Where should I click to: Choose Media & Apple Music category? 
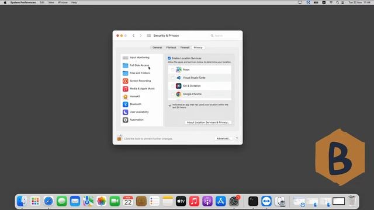click(x=141, y=89)
